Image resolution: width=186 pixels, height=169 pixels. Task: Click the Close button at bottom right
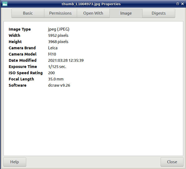(172, 162)
